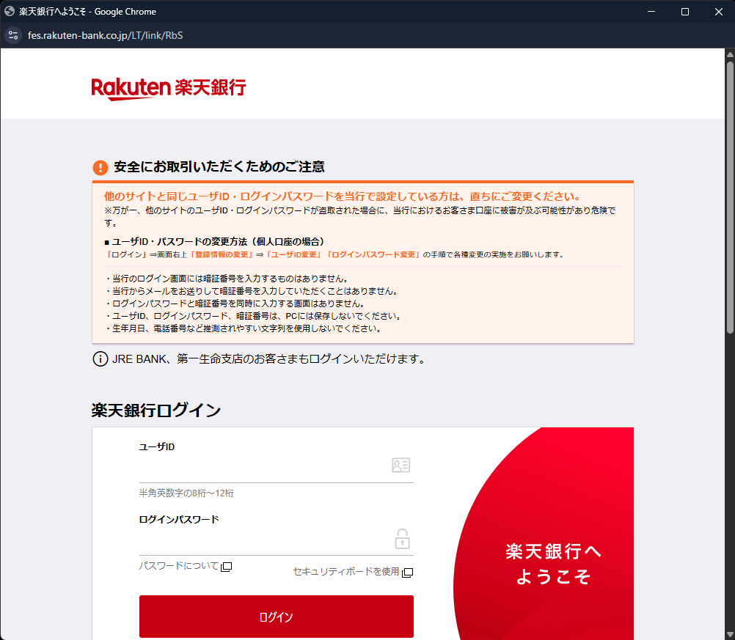Click the vertical scrollbar thumb

(730, 196)
